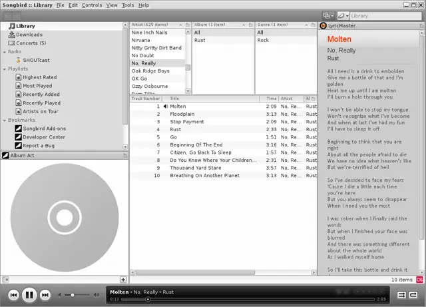Image resolution: width=426 pixels, height=307 pixels.
Task: Open the Edit menu
Action: pos(73,5)
